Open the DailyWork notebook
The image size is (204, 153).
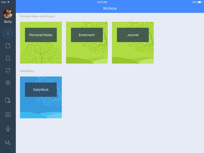pyautogui.click(x=41, y=97)
